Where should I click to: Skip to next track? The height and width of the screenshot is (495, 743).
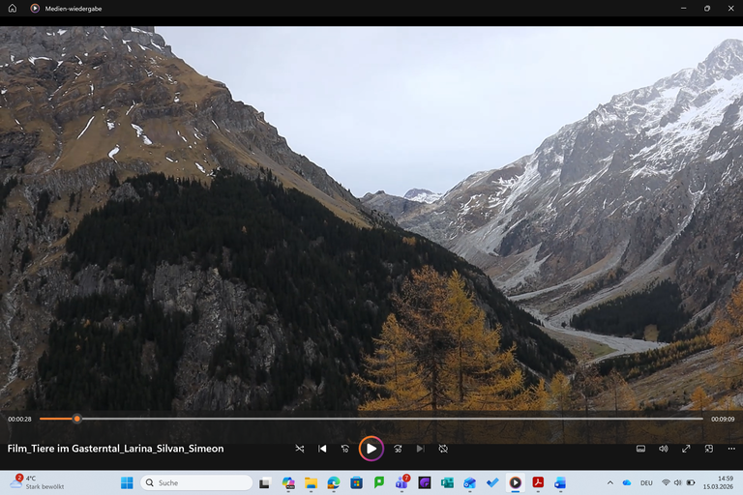point(420,449)
